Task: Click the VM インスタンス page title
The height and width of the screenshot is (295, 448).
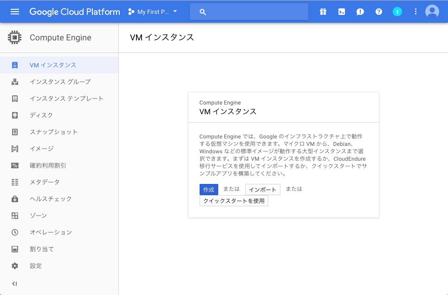Action: (162, 37)
